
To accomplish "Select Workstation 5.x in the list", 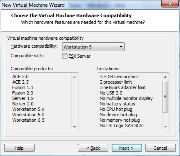I will [x=28, y=109].
